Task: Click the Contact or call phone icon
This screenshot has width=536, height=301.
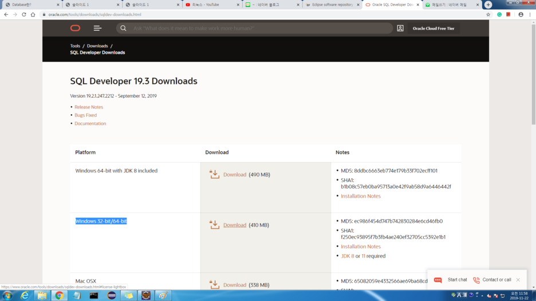Action: tap(476, 280)
